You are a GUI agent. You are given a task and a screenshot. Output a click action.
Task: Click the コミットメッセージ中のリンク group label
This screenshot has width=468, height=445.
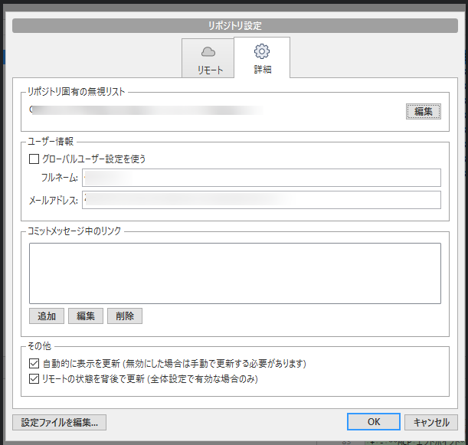pos(74,231)
